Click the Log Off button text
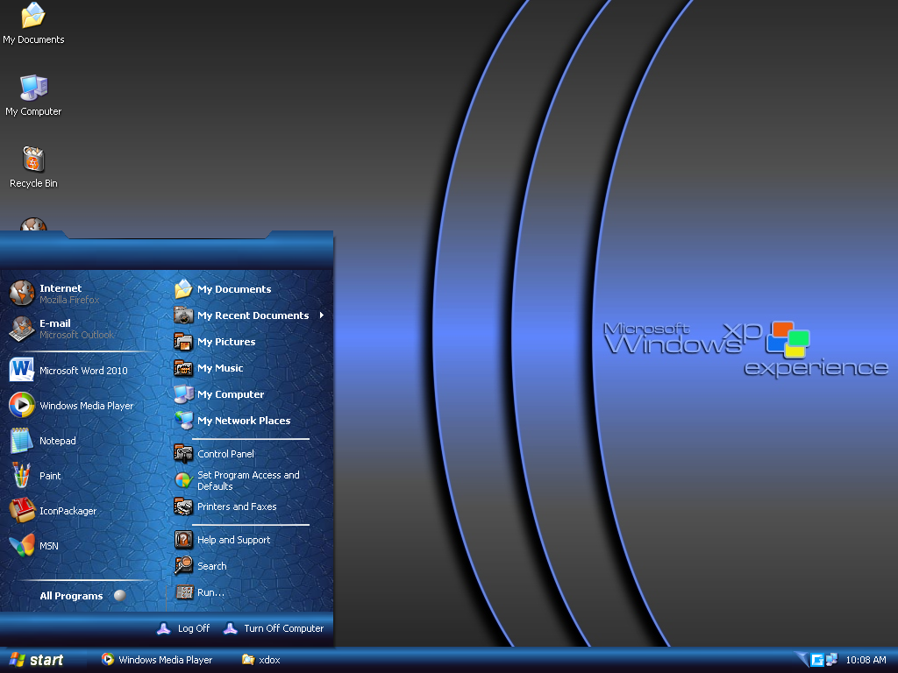This screenshot has width=898, height=673. click(194, 628)
